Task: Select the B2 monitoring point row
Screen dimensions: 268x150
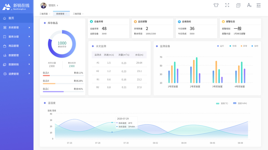Action: tap(119, 87)
